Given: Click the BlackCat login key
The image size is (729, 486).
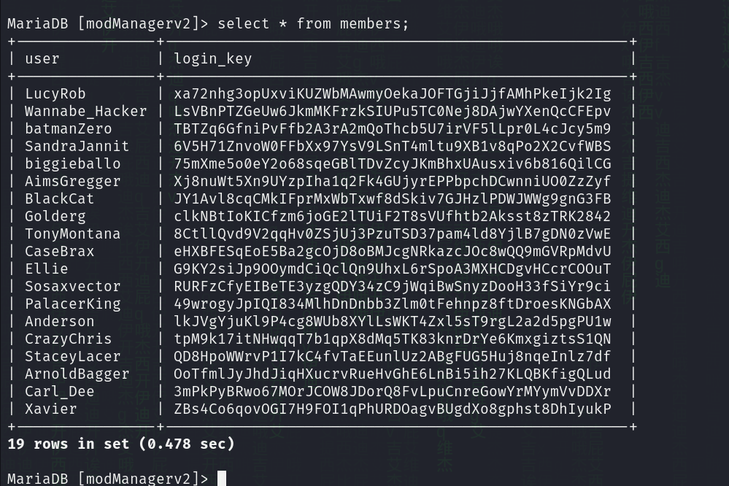Looking at the screenshot, I should pyautogui.click(x=393, y=198).
